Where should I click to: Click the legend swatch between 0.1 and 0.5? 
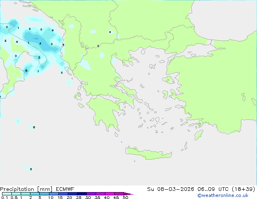pyautogui.click(x=7, y=194)
